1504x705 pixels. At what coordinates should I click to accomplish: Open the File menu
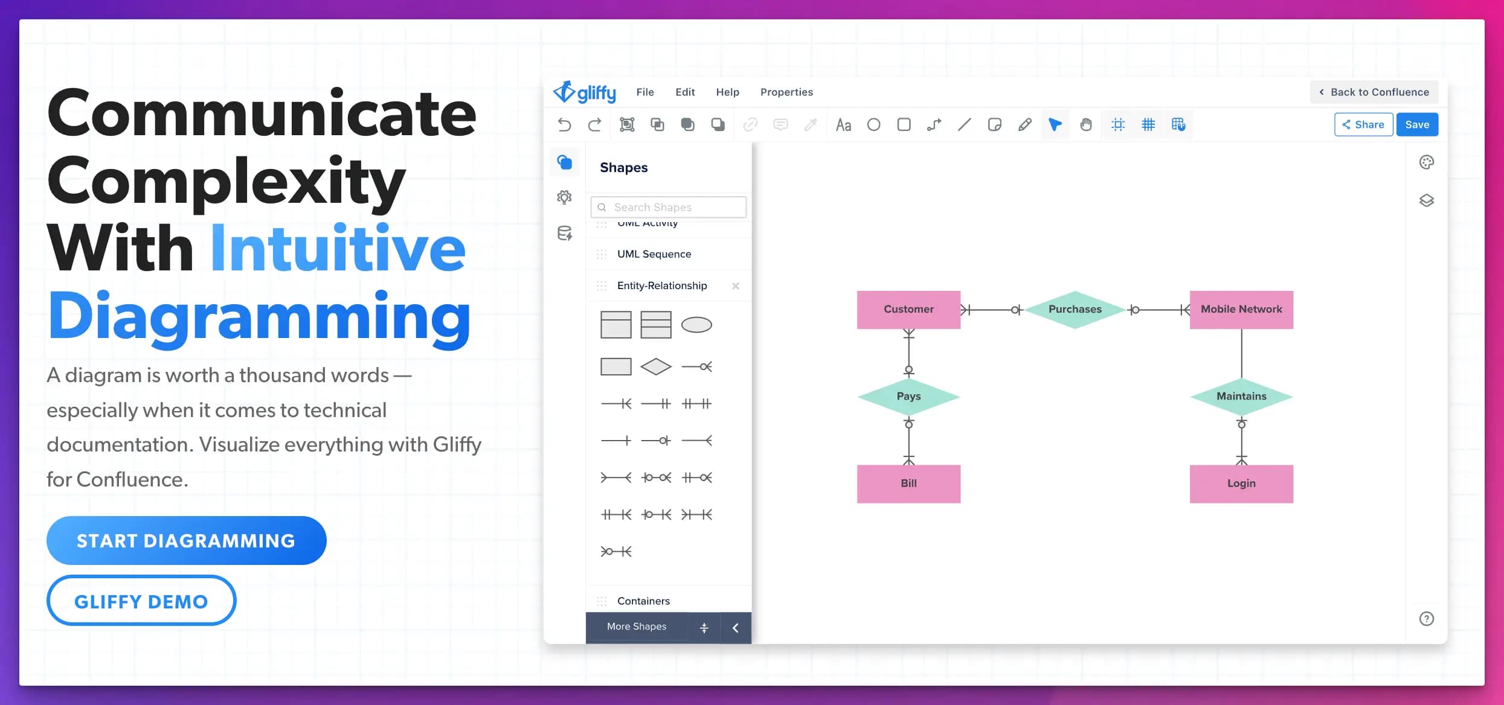tap(644, 91)
